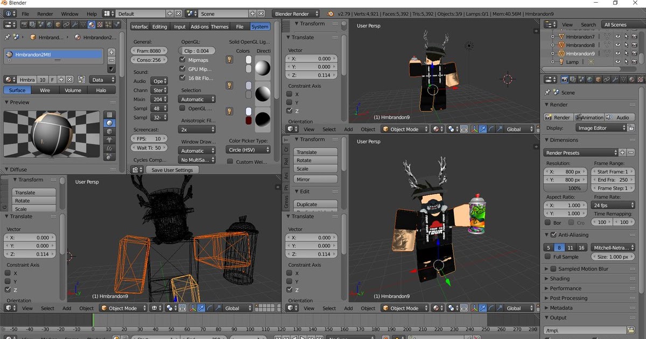Enable Sampled Motion Blur checkbox

[x=553, y=269]
